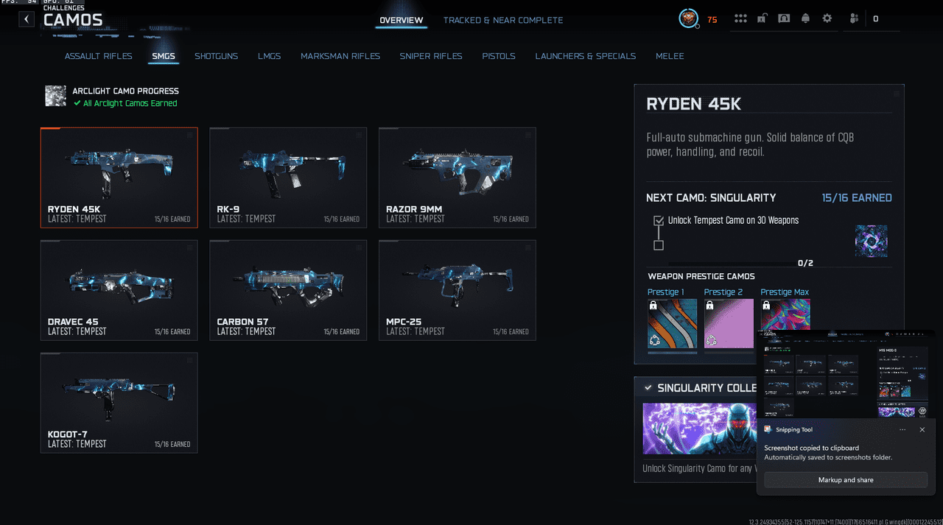Open the Snipping Tool notification options ellipsis

point(902,429)
